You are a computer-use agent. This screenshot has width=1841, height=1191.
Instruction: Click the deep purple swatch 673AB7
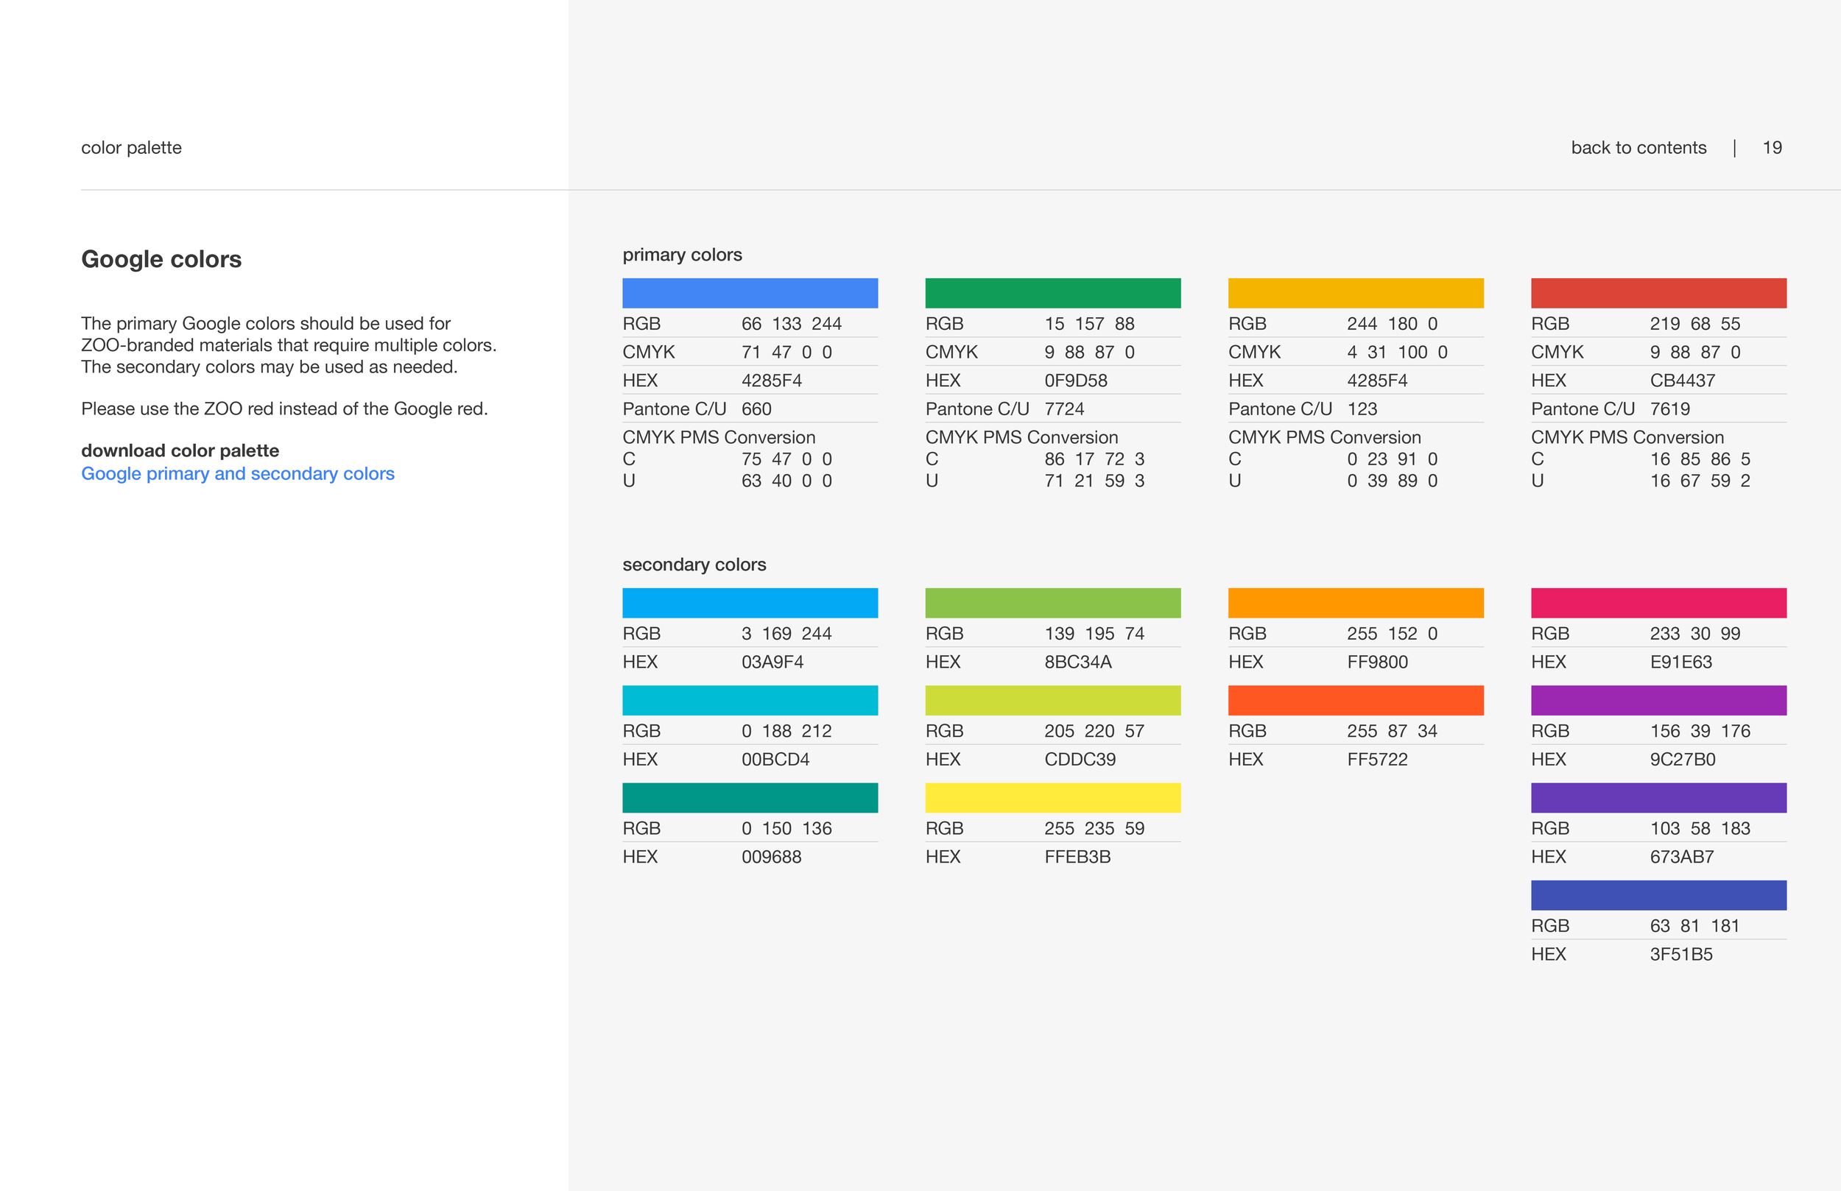1658,797
